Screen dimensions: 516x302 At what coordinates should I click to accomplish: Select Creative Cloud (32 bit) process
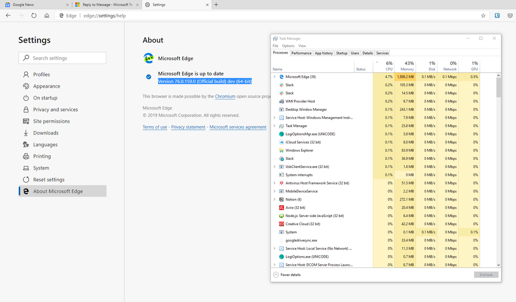click(x=376, y=224)
